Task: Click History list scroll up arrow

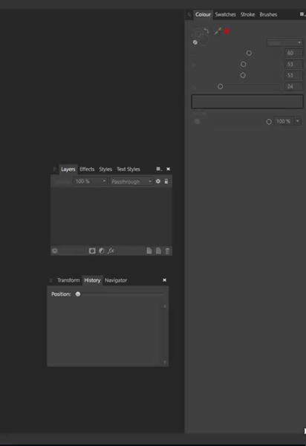Action: point(165,306)
